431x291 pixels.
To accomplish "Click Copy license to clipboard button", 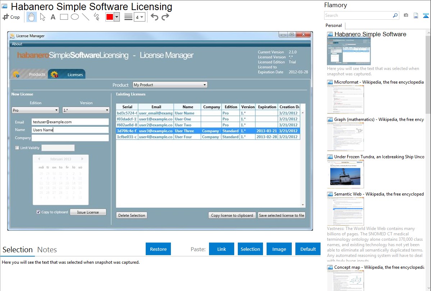I will (232, 215).
